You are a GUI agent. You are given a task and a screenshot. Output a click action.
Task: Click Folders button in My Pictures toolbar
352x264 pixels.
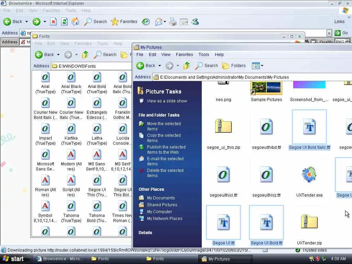[x=234, y=66]
